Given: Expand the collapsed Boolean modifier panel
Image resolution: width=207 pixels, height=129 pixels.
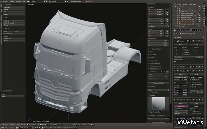Looking at the screenshot, I should point(175,67).
